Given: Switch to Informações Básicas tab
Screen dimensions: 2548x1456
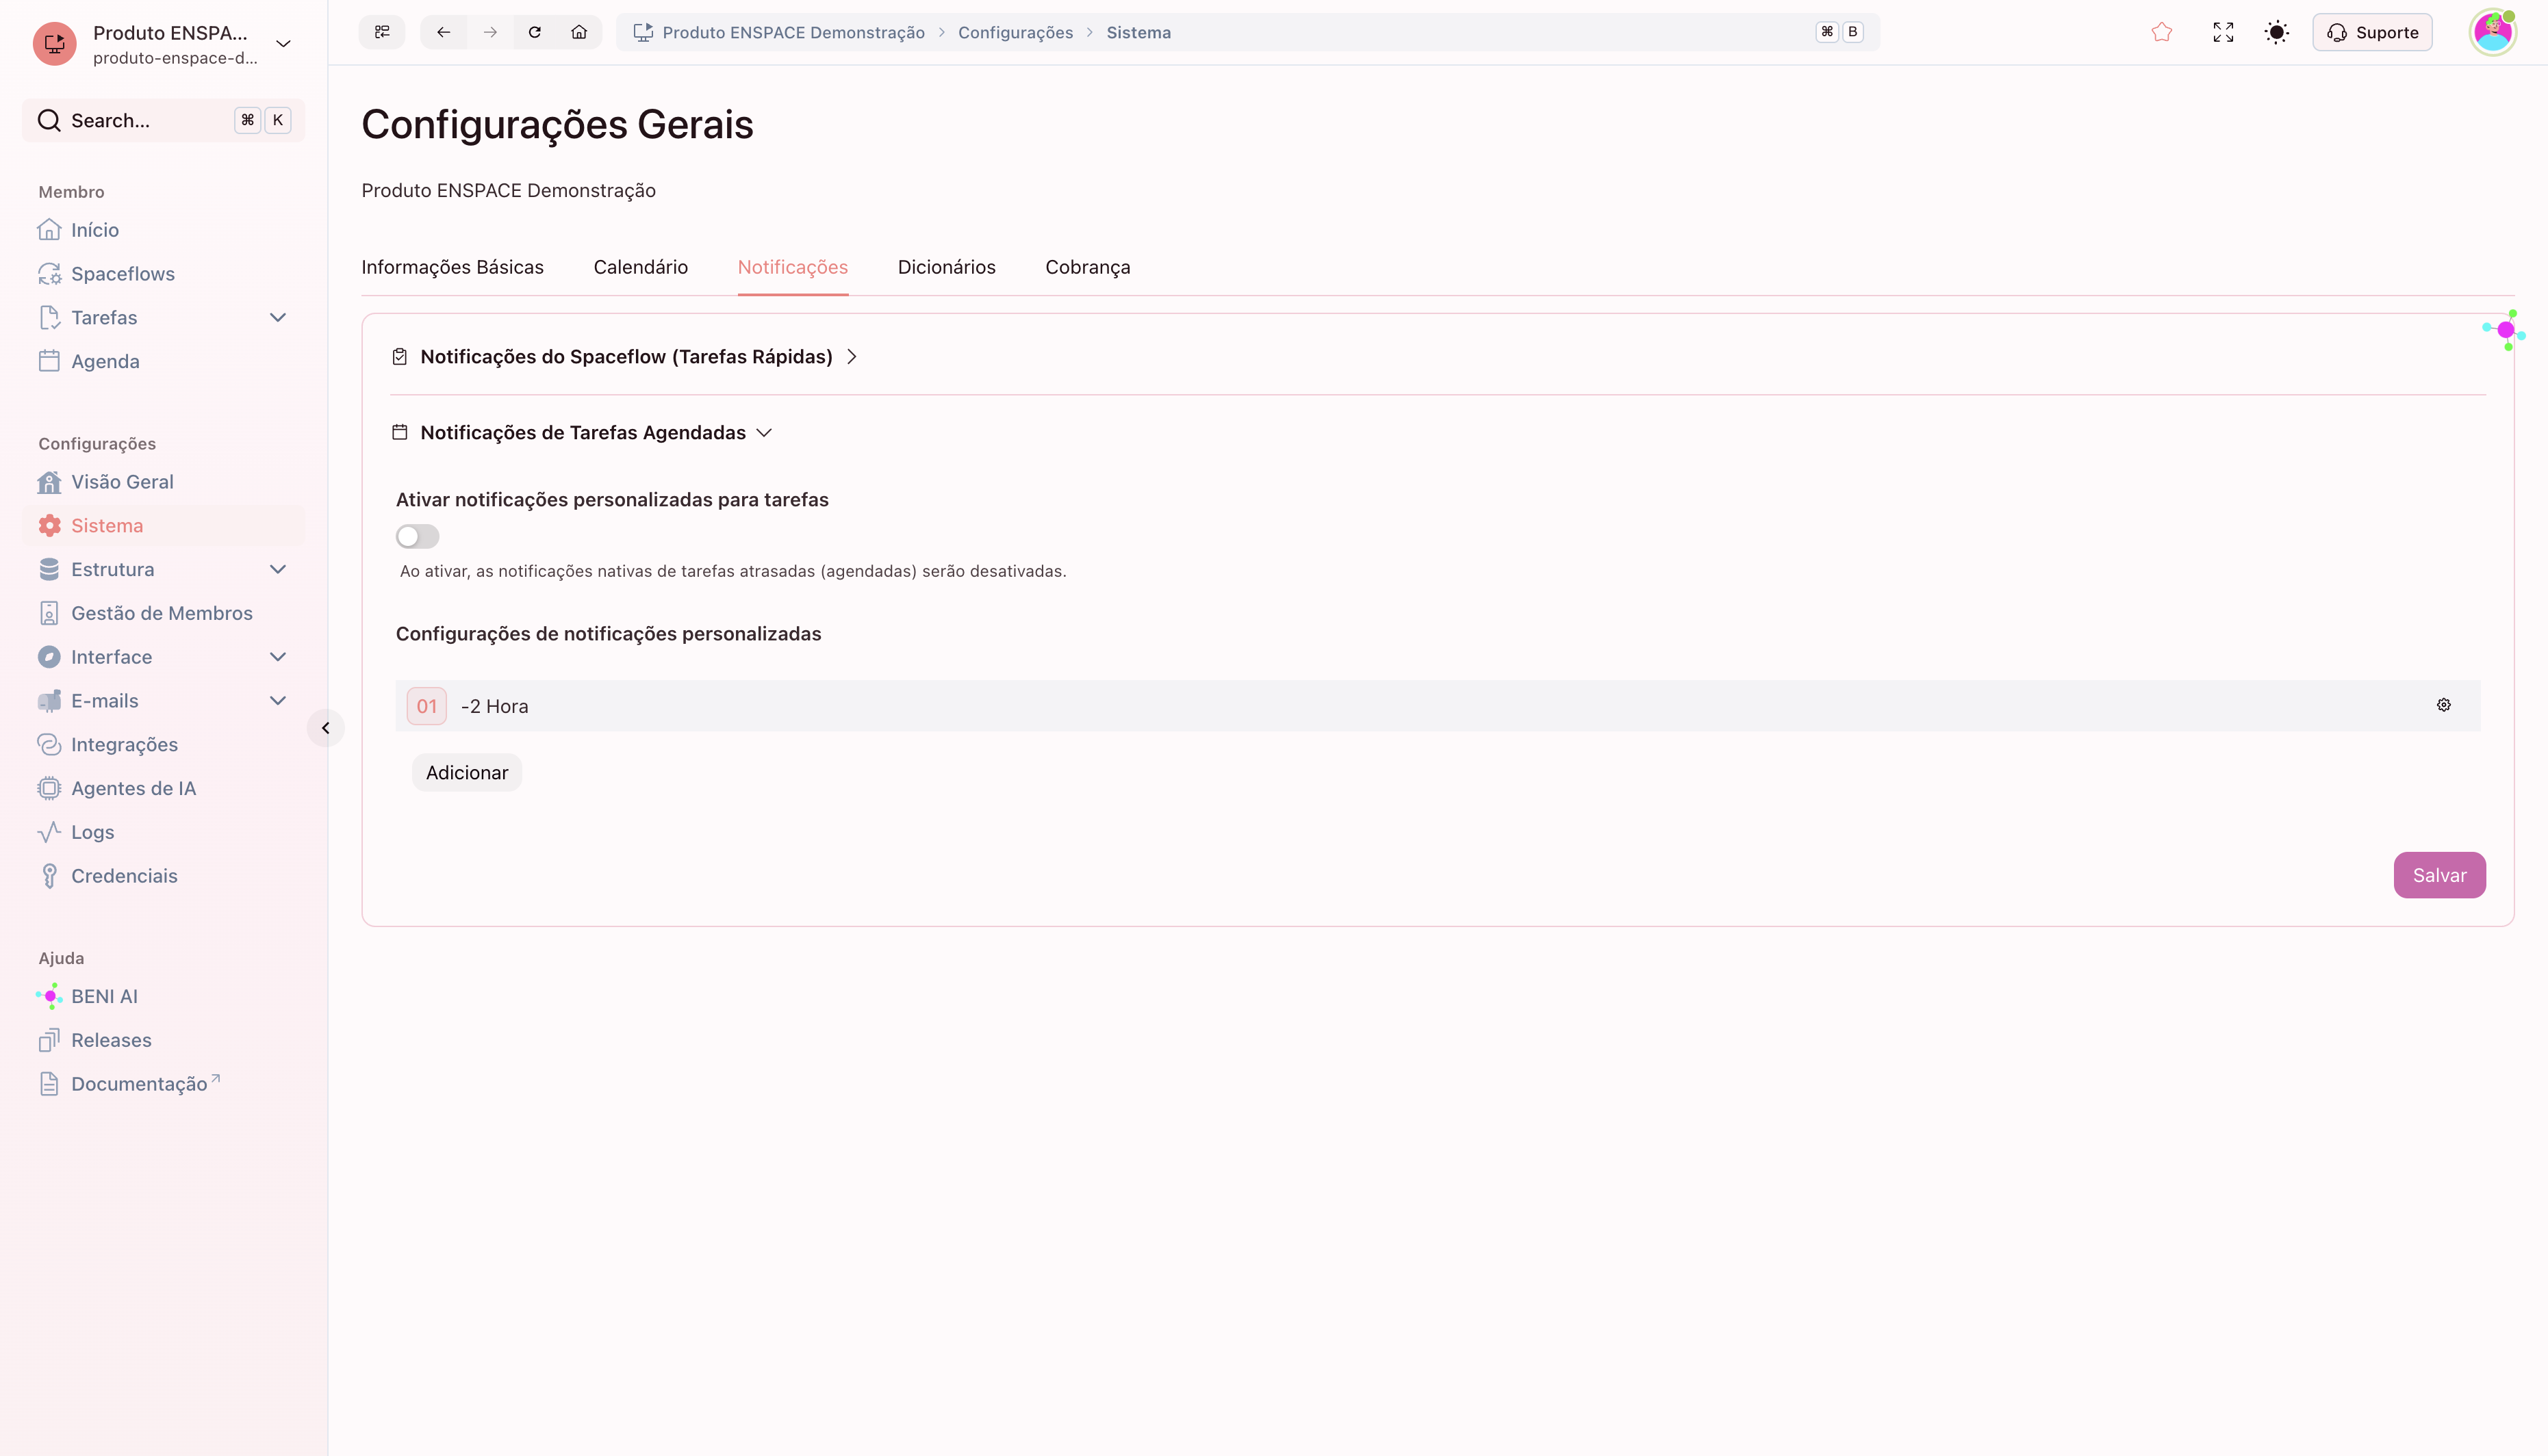Looking at the screenshot, I should pos(453,267).
